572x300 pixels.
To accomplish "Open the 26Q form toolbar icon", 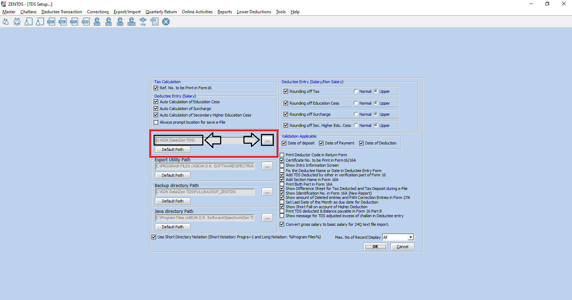I will click(x=63, y=22).
